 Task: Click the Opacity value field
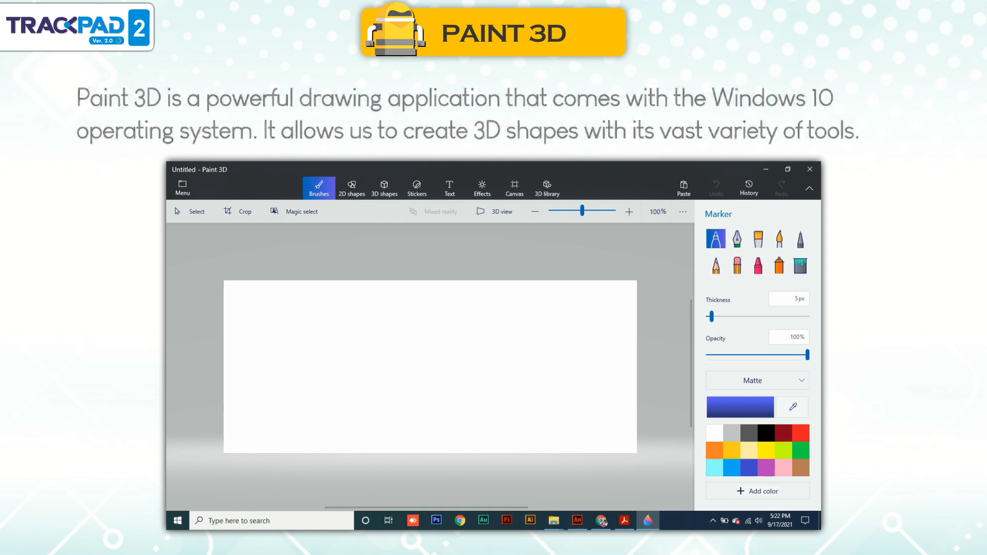(x=788, y=337)
